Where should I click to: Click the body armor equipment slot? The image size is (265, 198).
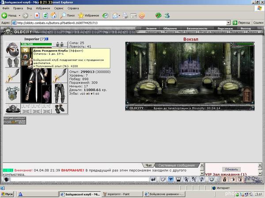coord(12,93)
